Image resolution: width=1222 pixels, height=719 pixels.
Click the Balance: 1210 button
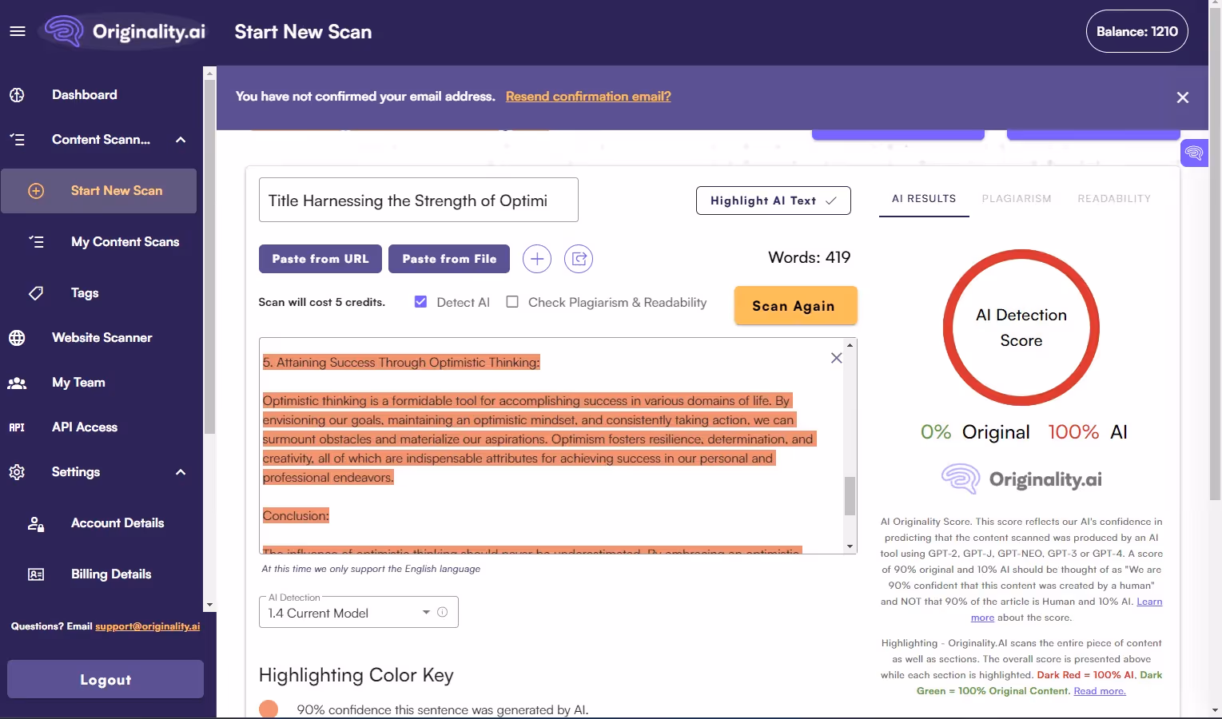click(1136, 31)
